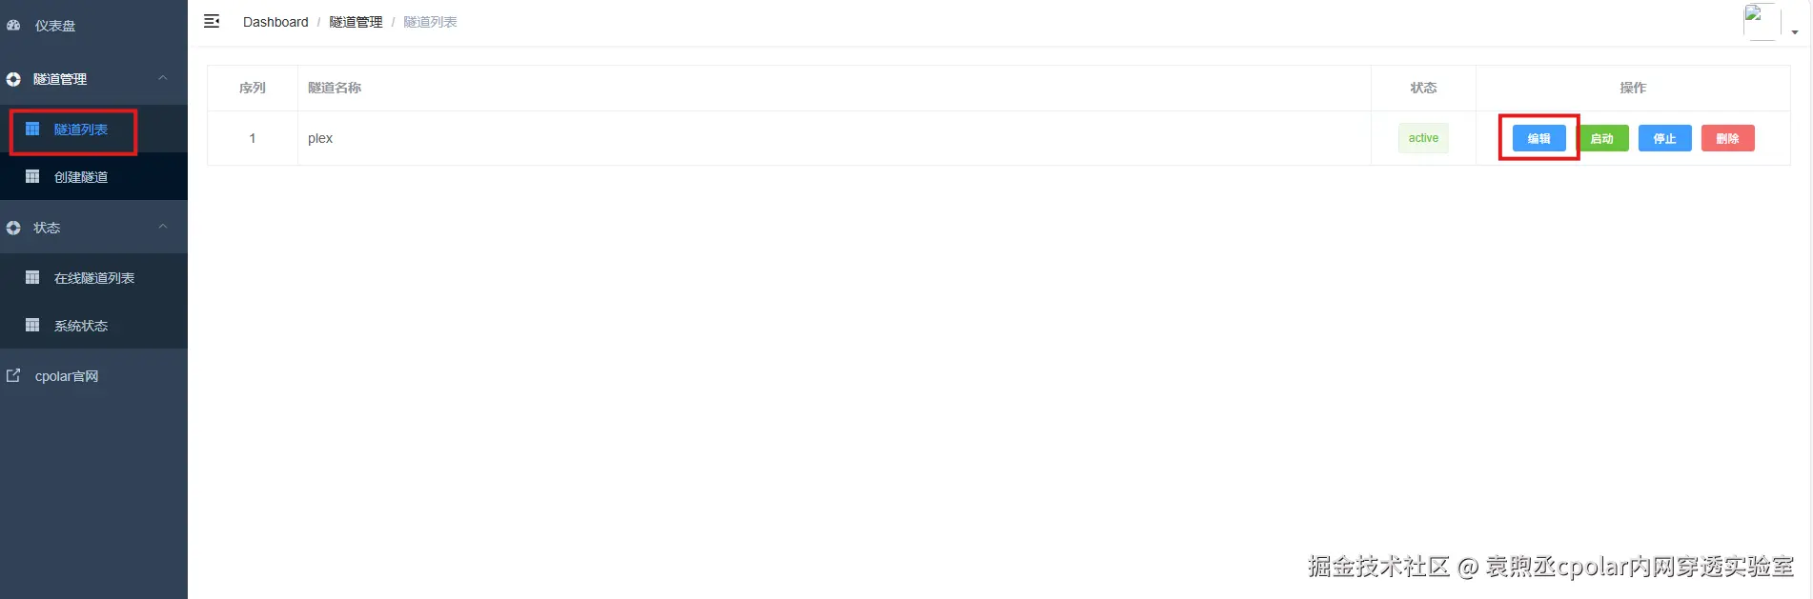Viewport: 1813px width, 599px height.
Task: Click the green 启动 button
Action: 1601,138
